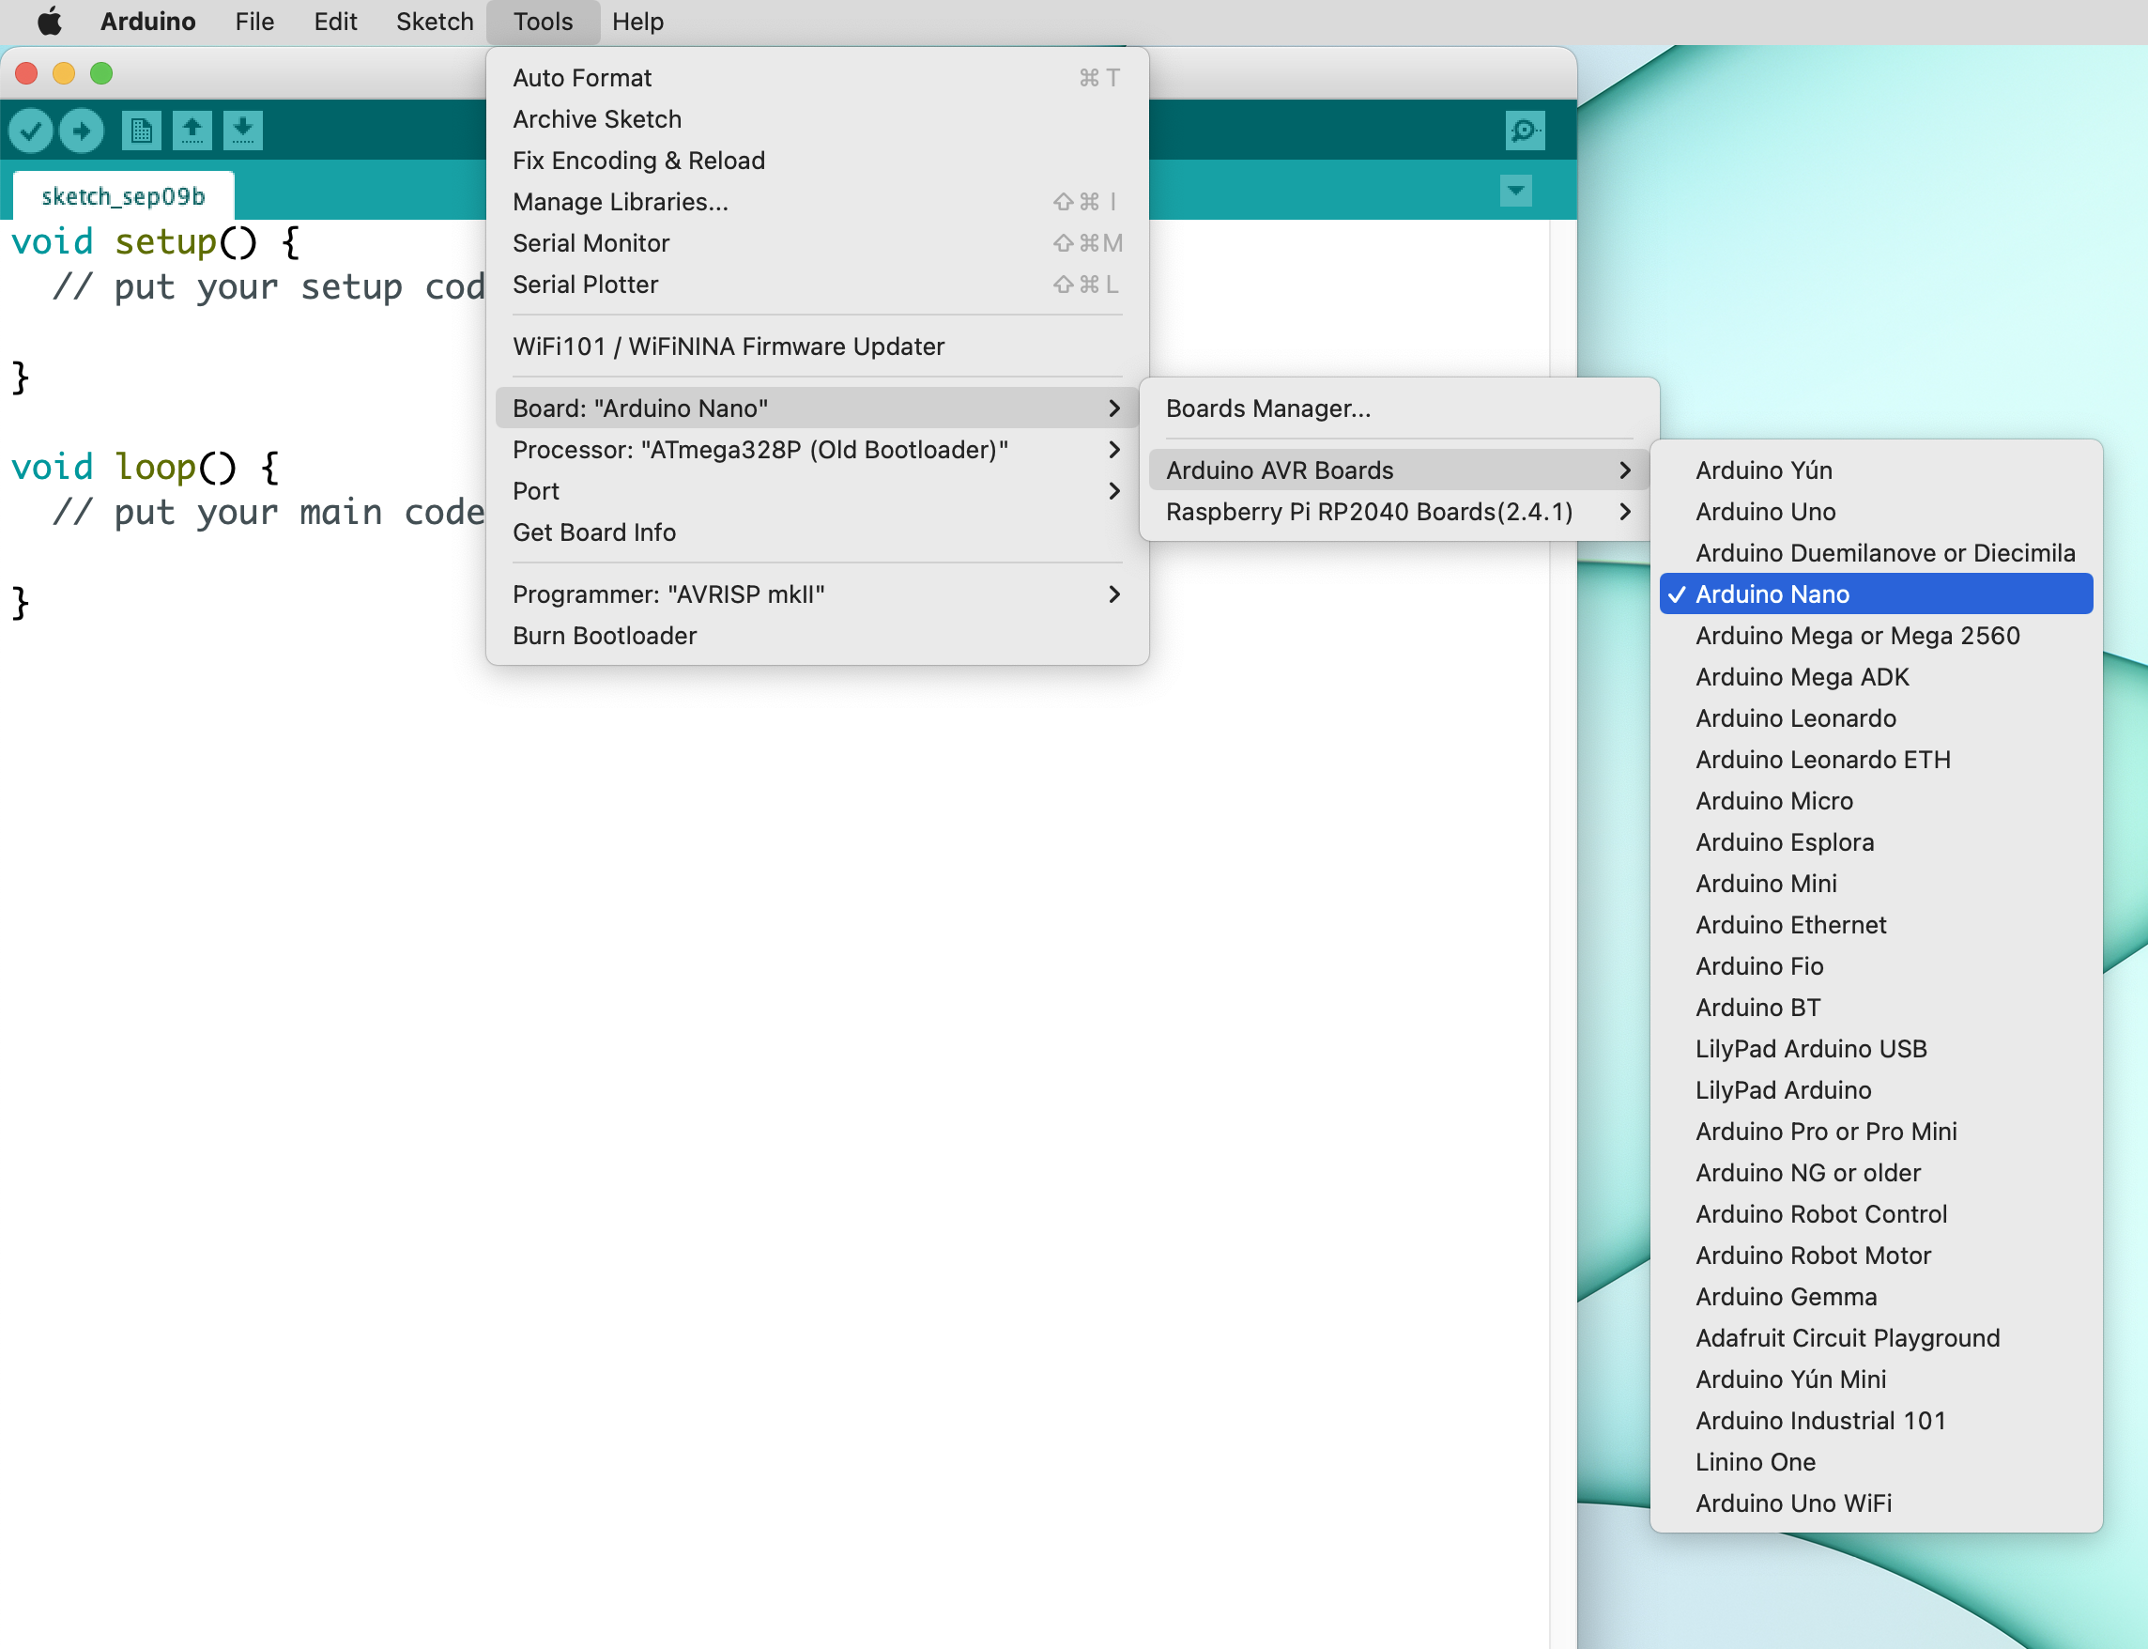The height and width of the screenshot is (1649, 2148).
Task: Expand the Board: "Arduino Nano" submenu
Action: (x=818, y=408)
